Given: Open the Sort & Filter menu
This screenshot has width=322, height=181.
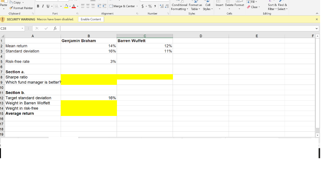Looking at the screenshot, I should click(273, 6).
